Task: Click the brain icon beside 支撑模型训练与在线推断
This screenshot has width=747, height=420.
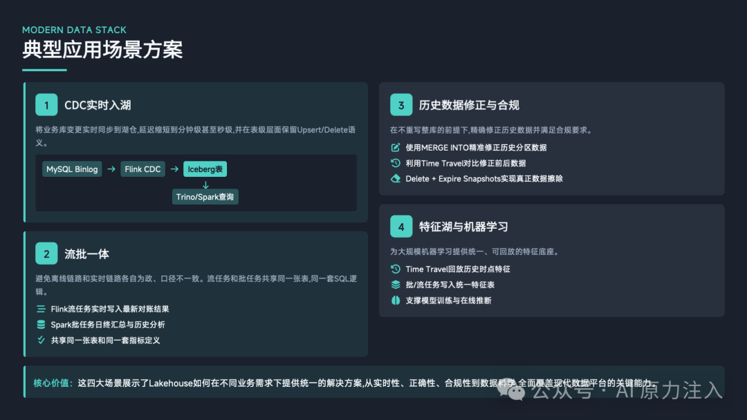Action: (x=396, y=300)
